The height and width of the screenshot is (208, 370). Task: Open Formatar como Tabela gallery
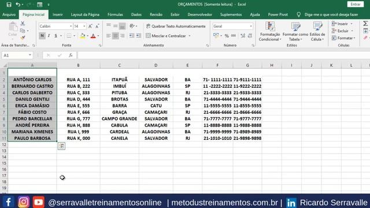295,31
